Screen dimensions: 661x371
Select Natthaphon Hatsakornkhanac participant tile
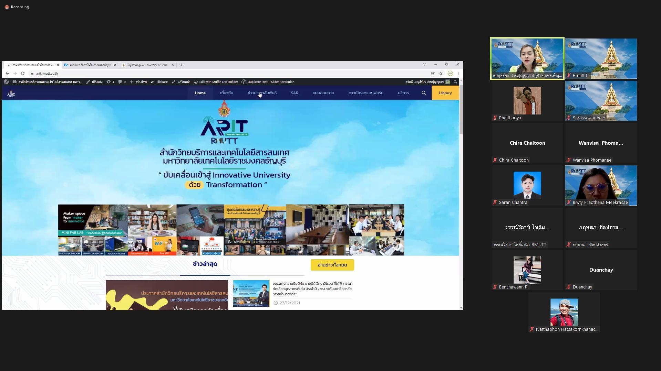(x=564, y=312)
